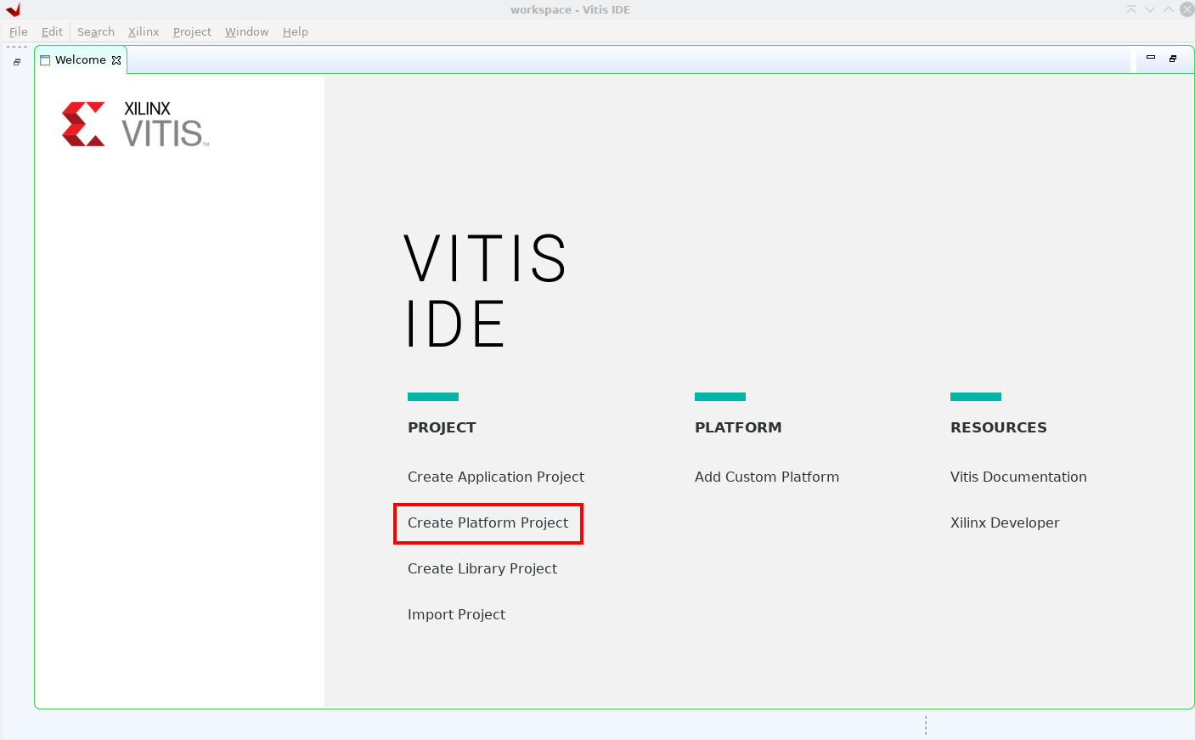Click the window keep-above arrow icon
This screenshot has width=1195, height=740.
(x=1131, y=9)
